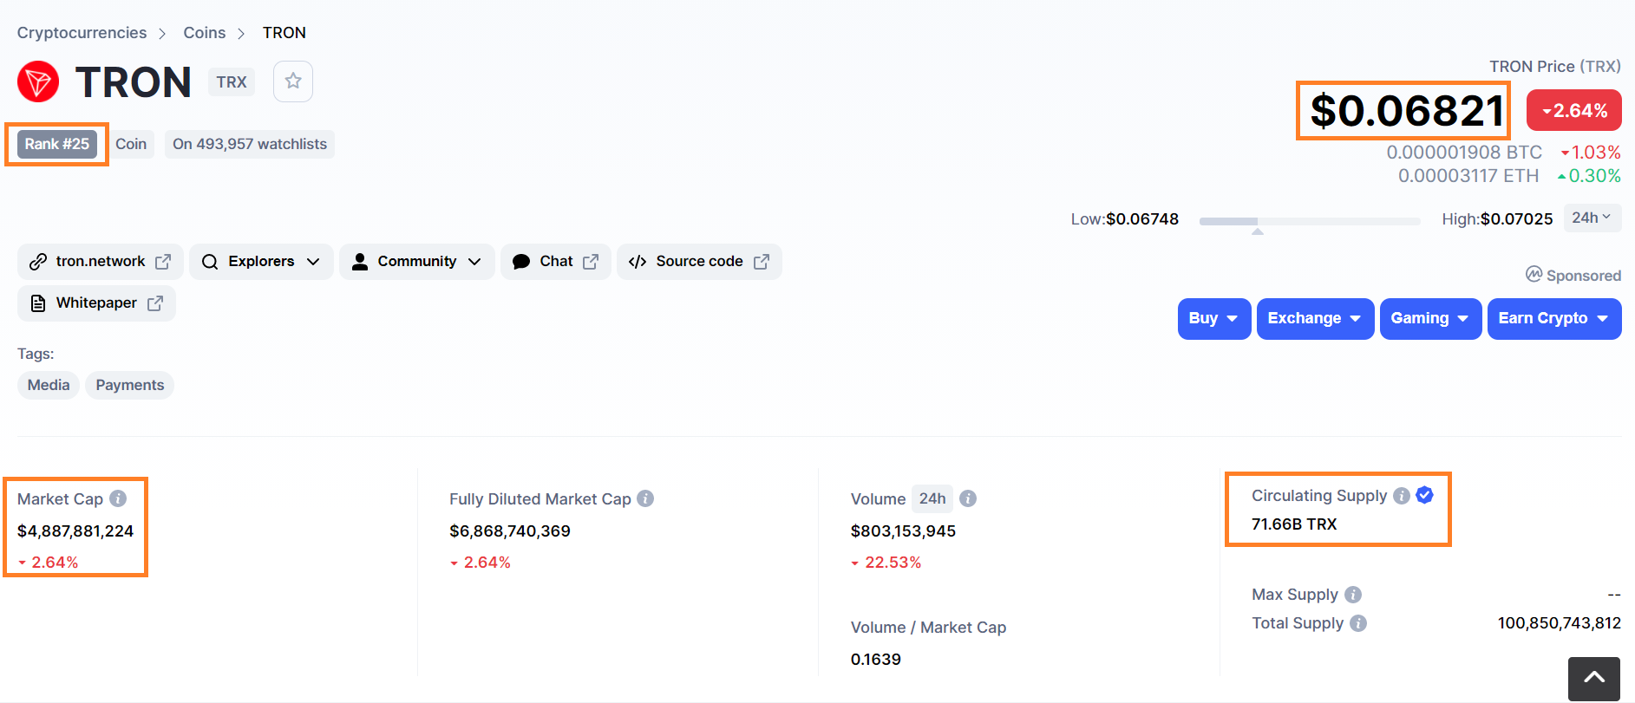Click the Max Supply info icon

1353,595
